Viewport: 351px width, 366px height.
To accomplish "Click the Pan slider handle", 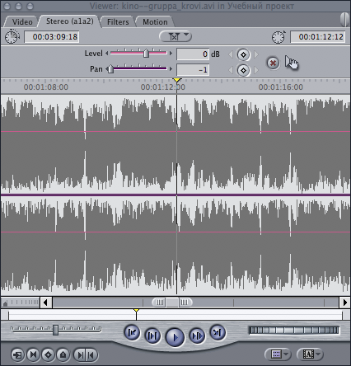I will point(110,68).
